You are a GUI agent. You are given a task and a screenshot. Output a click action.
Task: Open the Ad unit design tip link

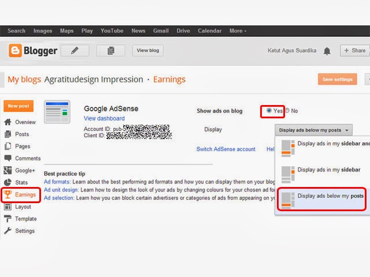[x=61, y=190]
